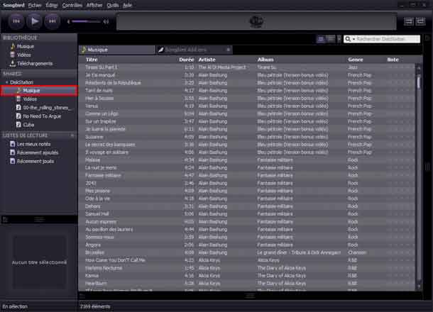433x312 pixels.
Task: Click the search magnifier icon
Action: pos(348,39)
